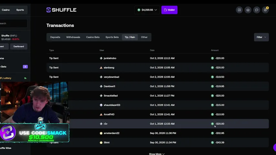Click the Bets item with badge 2
276x155 pixels.
point(14,67)
